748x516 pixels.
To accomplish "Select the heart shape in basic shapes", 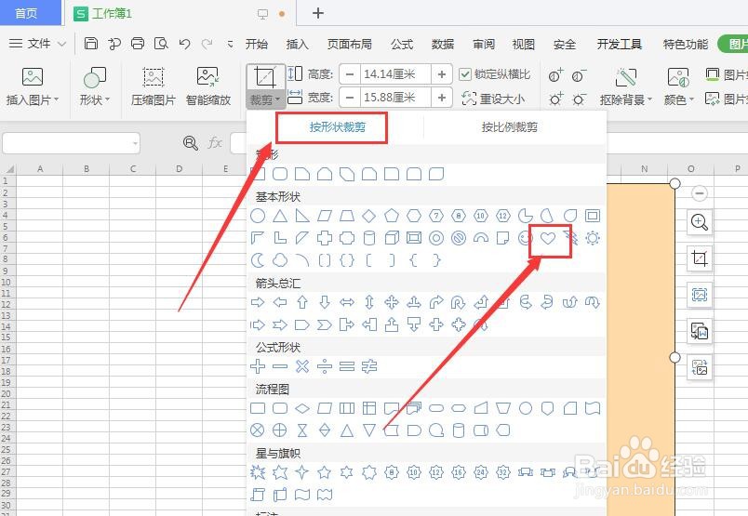I will 548,238.
